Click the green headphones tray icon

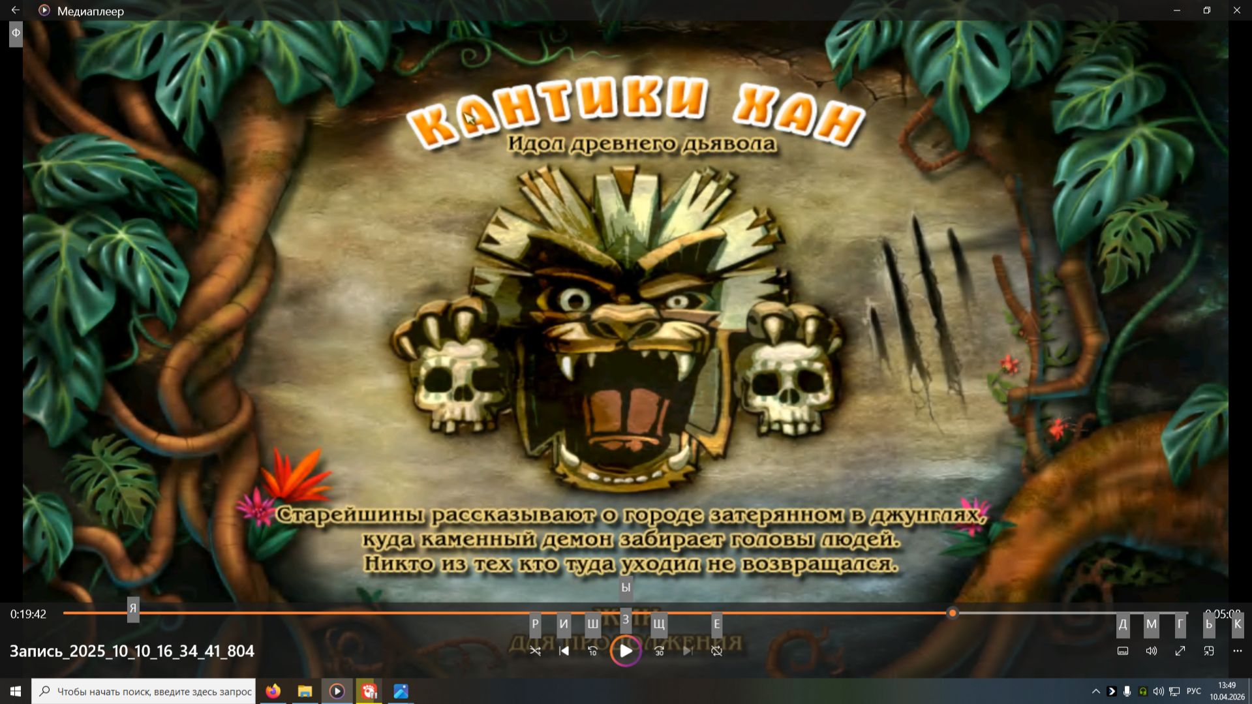pos(1142,691)
